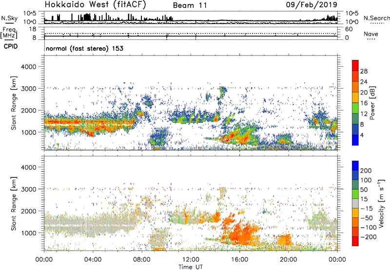Select the 04:00 time tick label
The image size is (390, 270).
(x=93, y=260)
